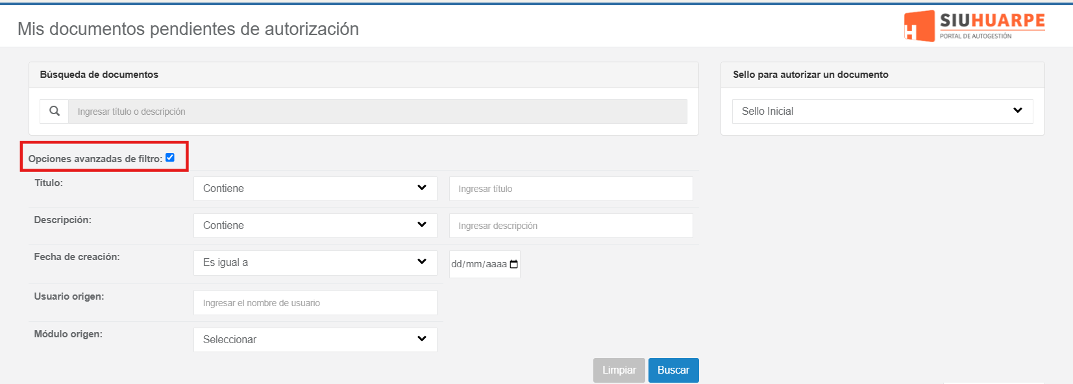Image resolution: width=1073 pixels, height=384 pixels.
Task: Open the Sello Inicial stamp dropdown
Action: [x=882, y=112]
